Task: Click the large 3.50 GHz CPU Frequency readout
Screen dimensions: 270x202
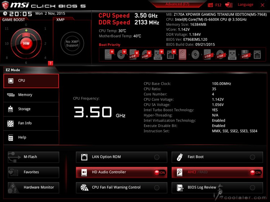Action: (x=99, y=112)
